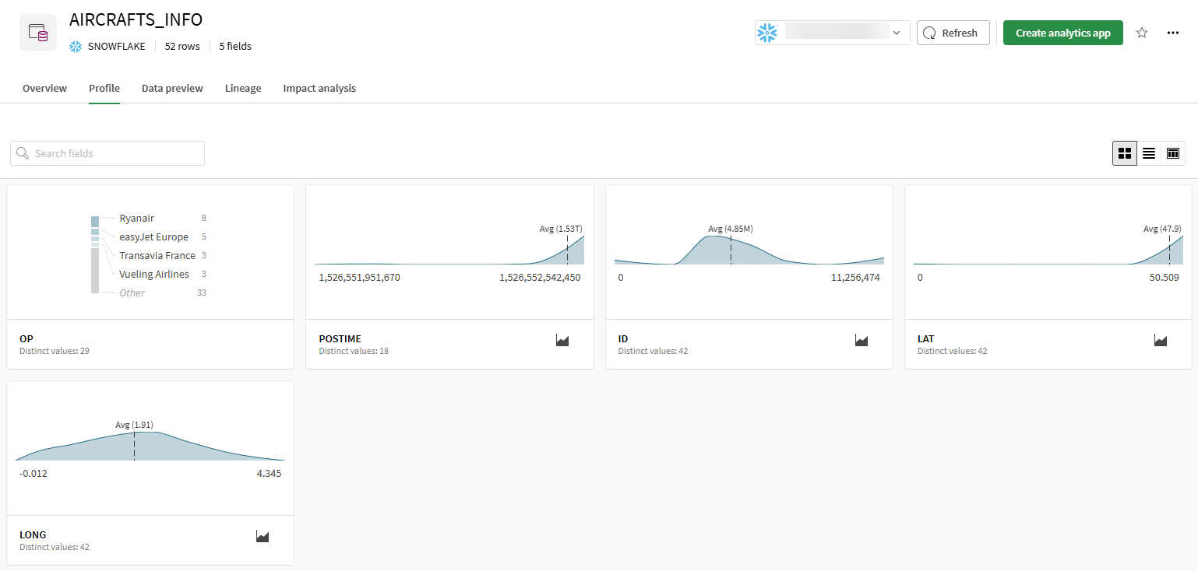Click the AIRCRAFTS_INFO dataset icon
The image size is (1198, 571).
[38, 33]
